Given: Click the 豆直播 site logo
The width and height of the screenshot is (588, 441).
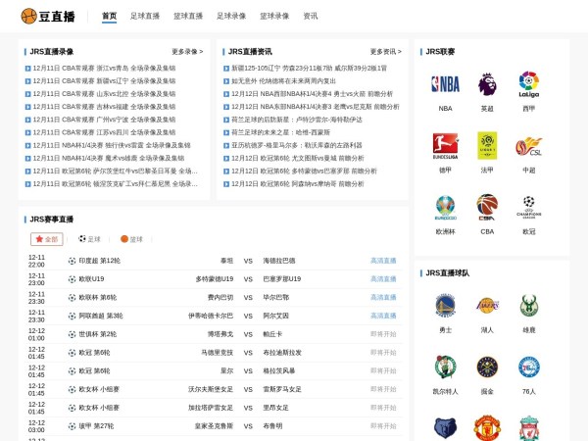Looking at the screenshot, I should [49, 16].
